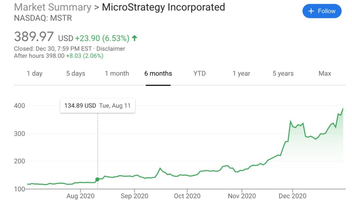Open the 1 month chart view
Screen dimensions: 352x208
point(117,73)
